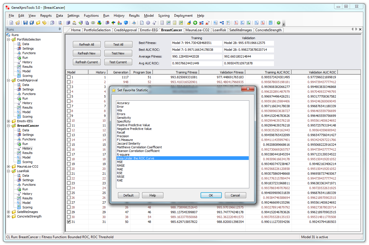This screenshot has height=245, width=369.
Task: Click the red C code toolbar icon
Action: (x=236, y=23)
